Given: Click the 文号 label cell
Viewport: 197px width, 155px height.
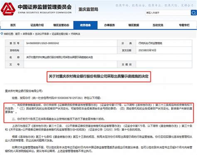Looking at the screenshot, I should (15, 64).
